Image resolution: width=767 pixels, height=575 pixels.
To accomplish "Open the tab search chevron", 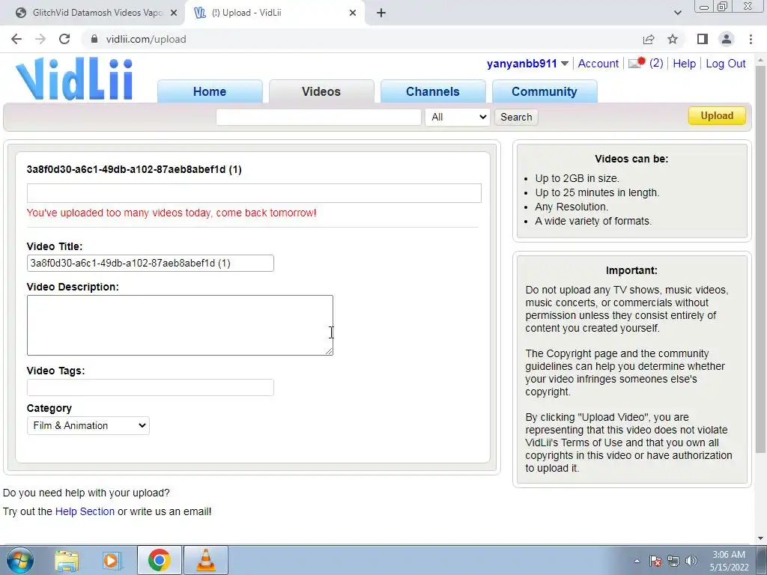I will coord(677,13).
